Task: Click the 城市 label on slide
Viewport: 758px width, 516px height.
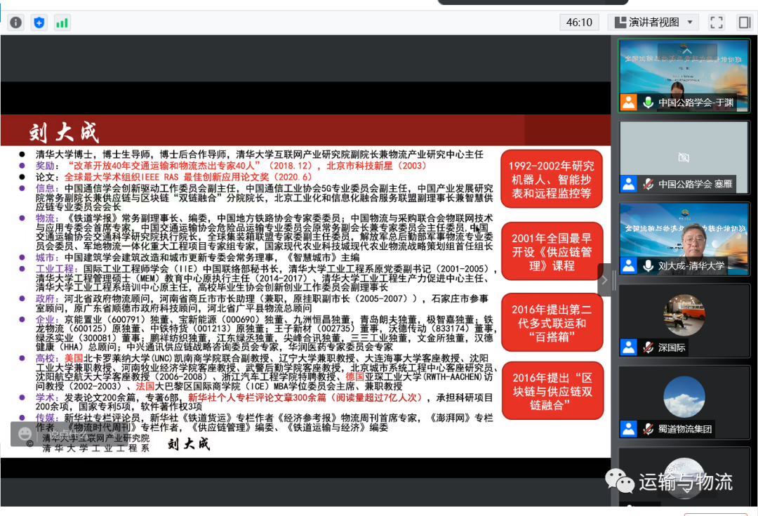Action: coord(47,258)
